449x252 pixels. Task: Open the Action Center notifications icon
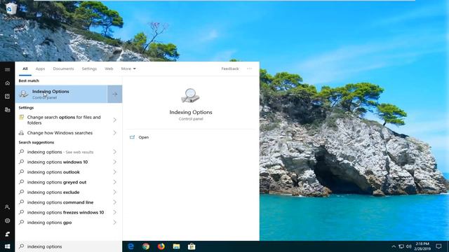point(438,246)
